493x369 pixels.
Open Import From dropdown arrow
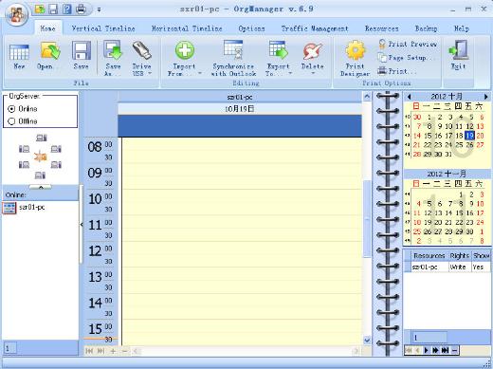click(x=200, y=73)
